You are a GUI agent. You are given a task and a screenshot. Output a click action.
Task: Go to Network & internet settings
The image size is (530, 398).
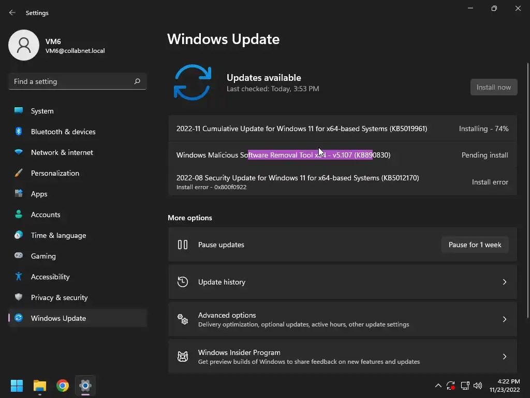tap(78, 152)
